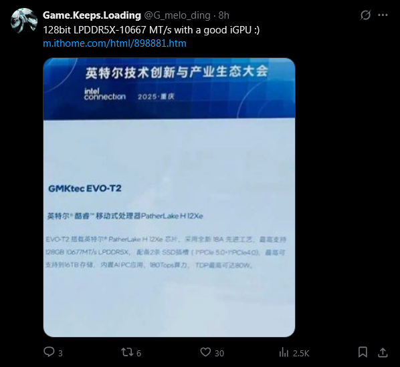Click the tweet text about LPDDR5X-10667

point(151,30)
